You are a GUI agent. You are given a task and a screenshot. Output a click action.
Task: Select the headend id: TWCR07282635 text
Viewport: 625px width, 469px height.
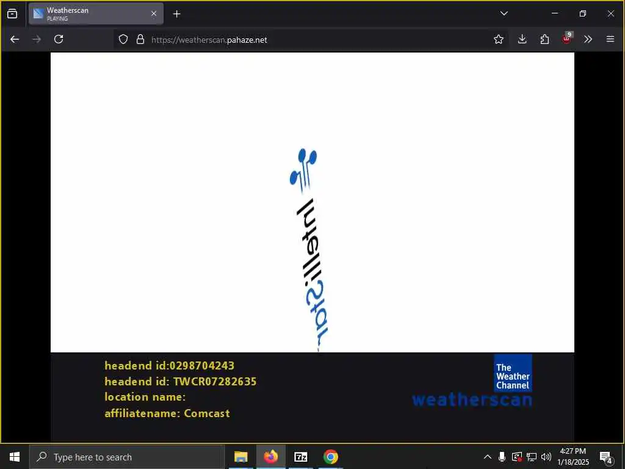[x=181, y=382]
